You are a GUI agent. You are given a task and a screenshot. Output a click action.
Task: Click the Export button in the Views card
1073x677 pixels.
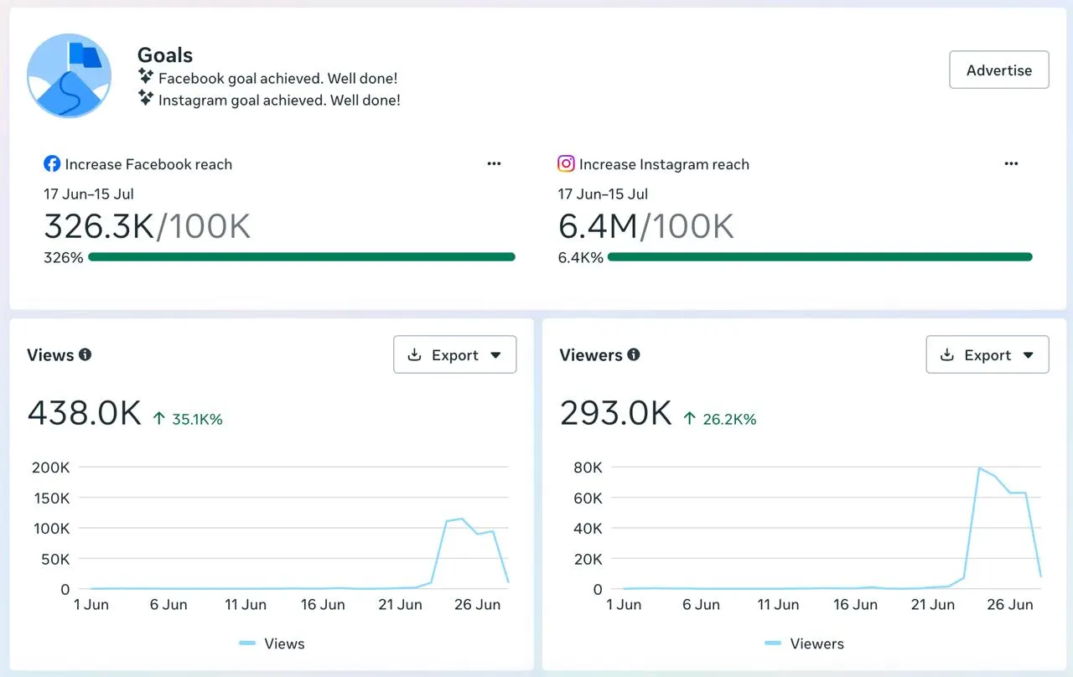pyautogui.click(x=454, y=355)
